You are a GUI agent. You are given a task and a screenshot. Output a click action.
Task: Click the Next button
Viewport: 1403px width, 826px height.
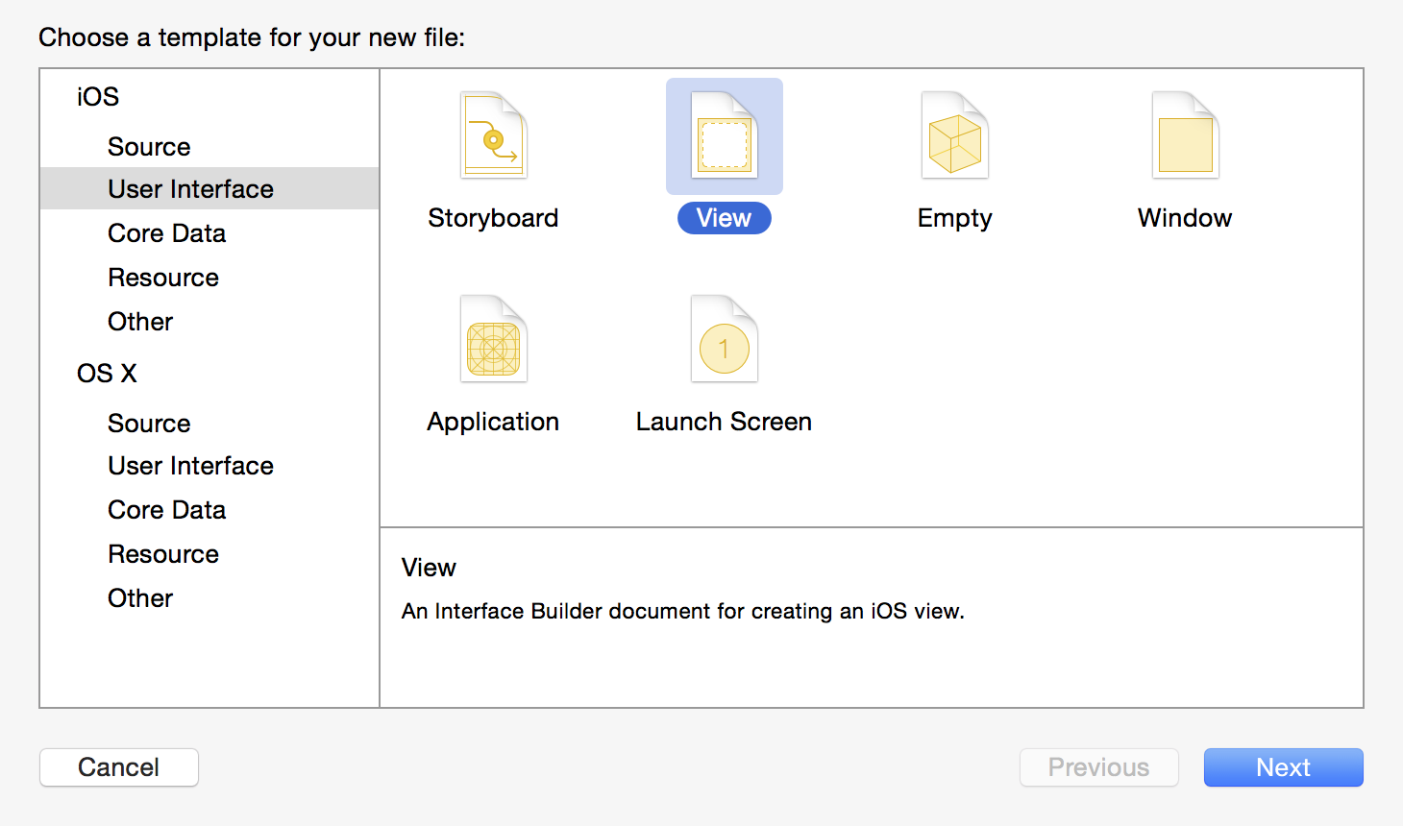1283,767
